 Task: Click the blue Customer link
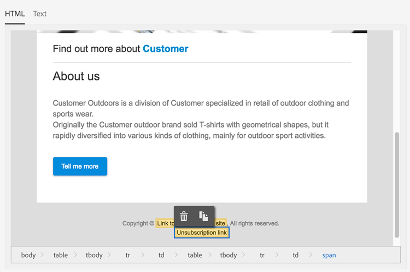pos(165,49)
